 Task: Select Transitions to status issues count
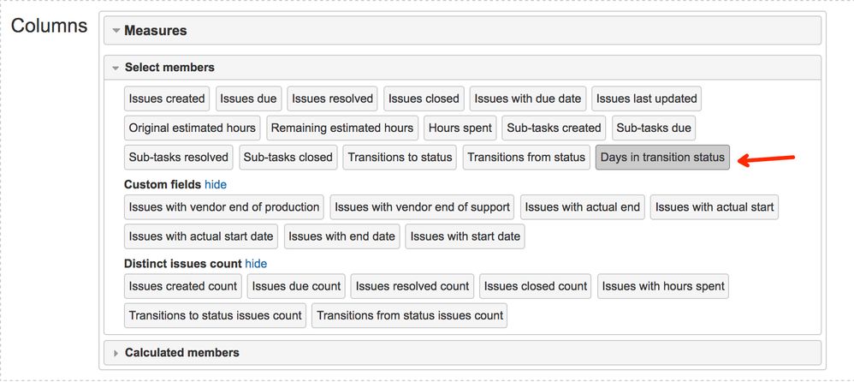coord(215,315)
